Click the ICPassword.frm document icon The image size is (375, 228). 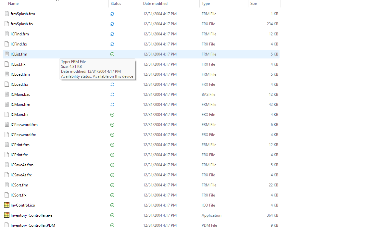pos(6,125)
